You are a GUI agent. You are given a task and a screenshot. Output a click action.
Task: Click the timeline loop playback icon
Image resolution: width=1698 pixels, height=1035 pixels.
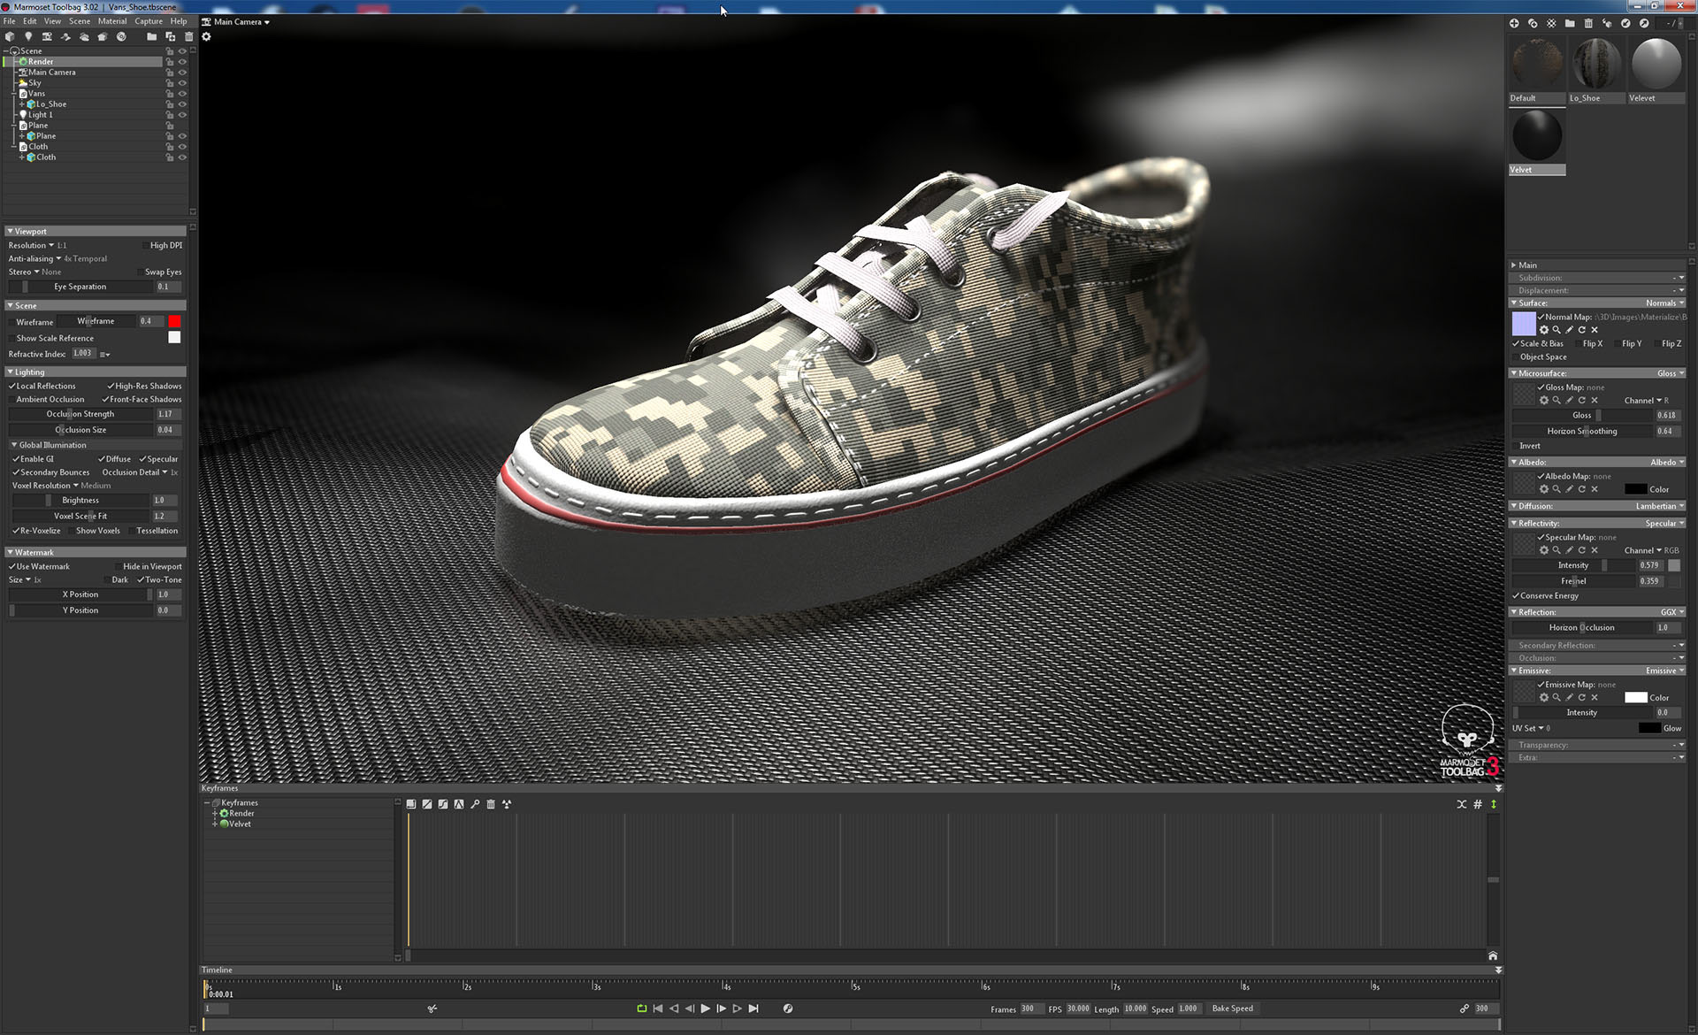pyautogui.click(x=642, y=1008)
